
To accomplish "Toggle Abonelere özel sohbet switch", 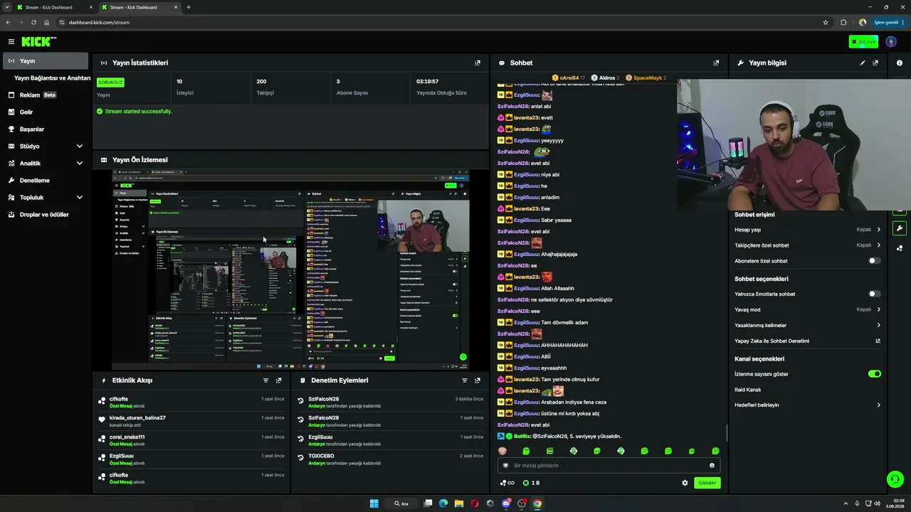I will [875, 261].
